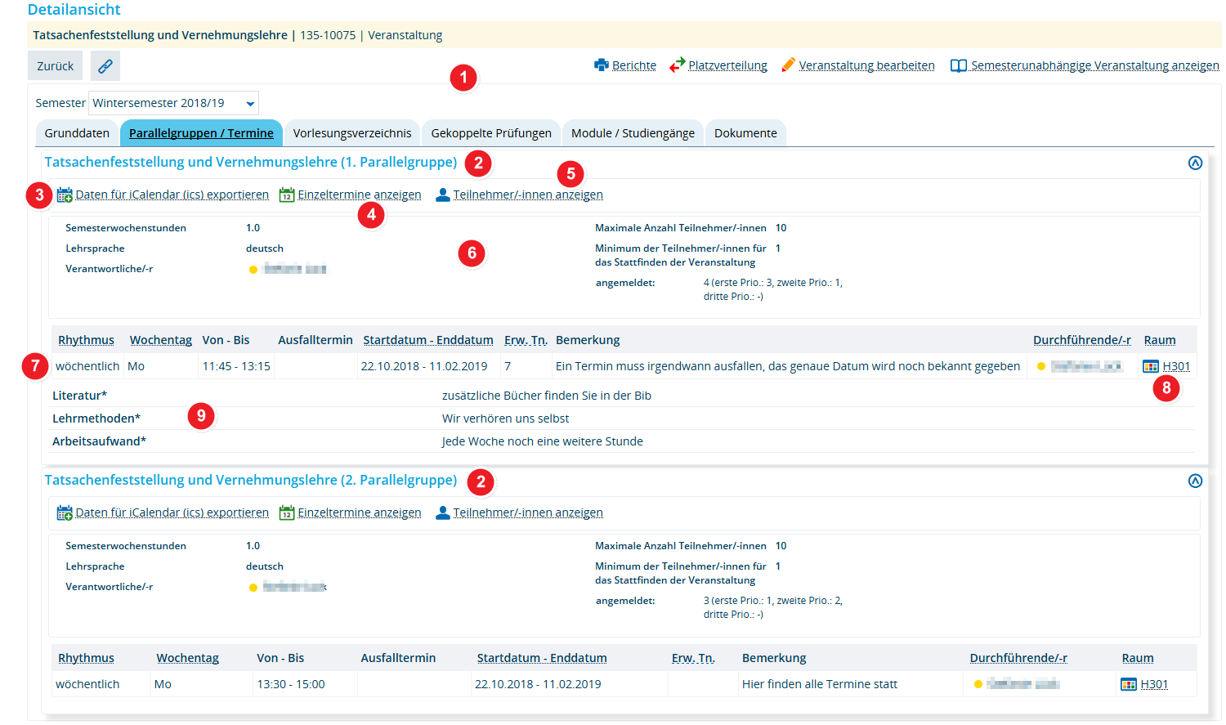This screenshot has height=725, width=1226.
Task: Sort first table by Startdatum - Enddatum
Action: 428,340
